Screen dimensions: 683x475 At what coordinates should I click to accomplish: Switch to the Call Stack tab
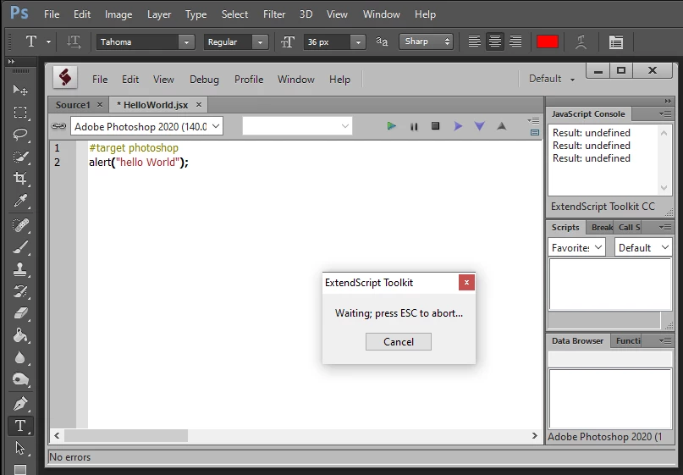629,228
